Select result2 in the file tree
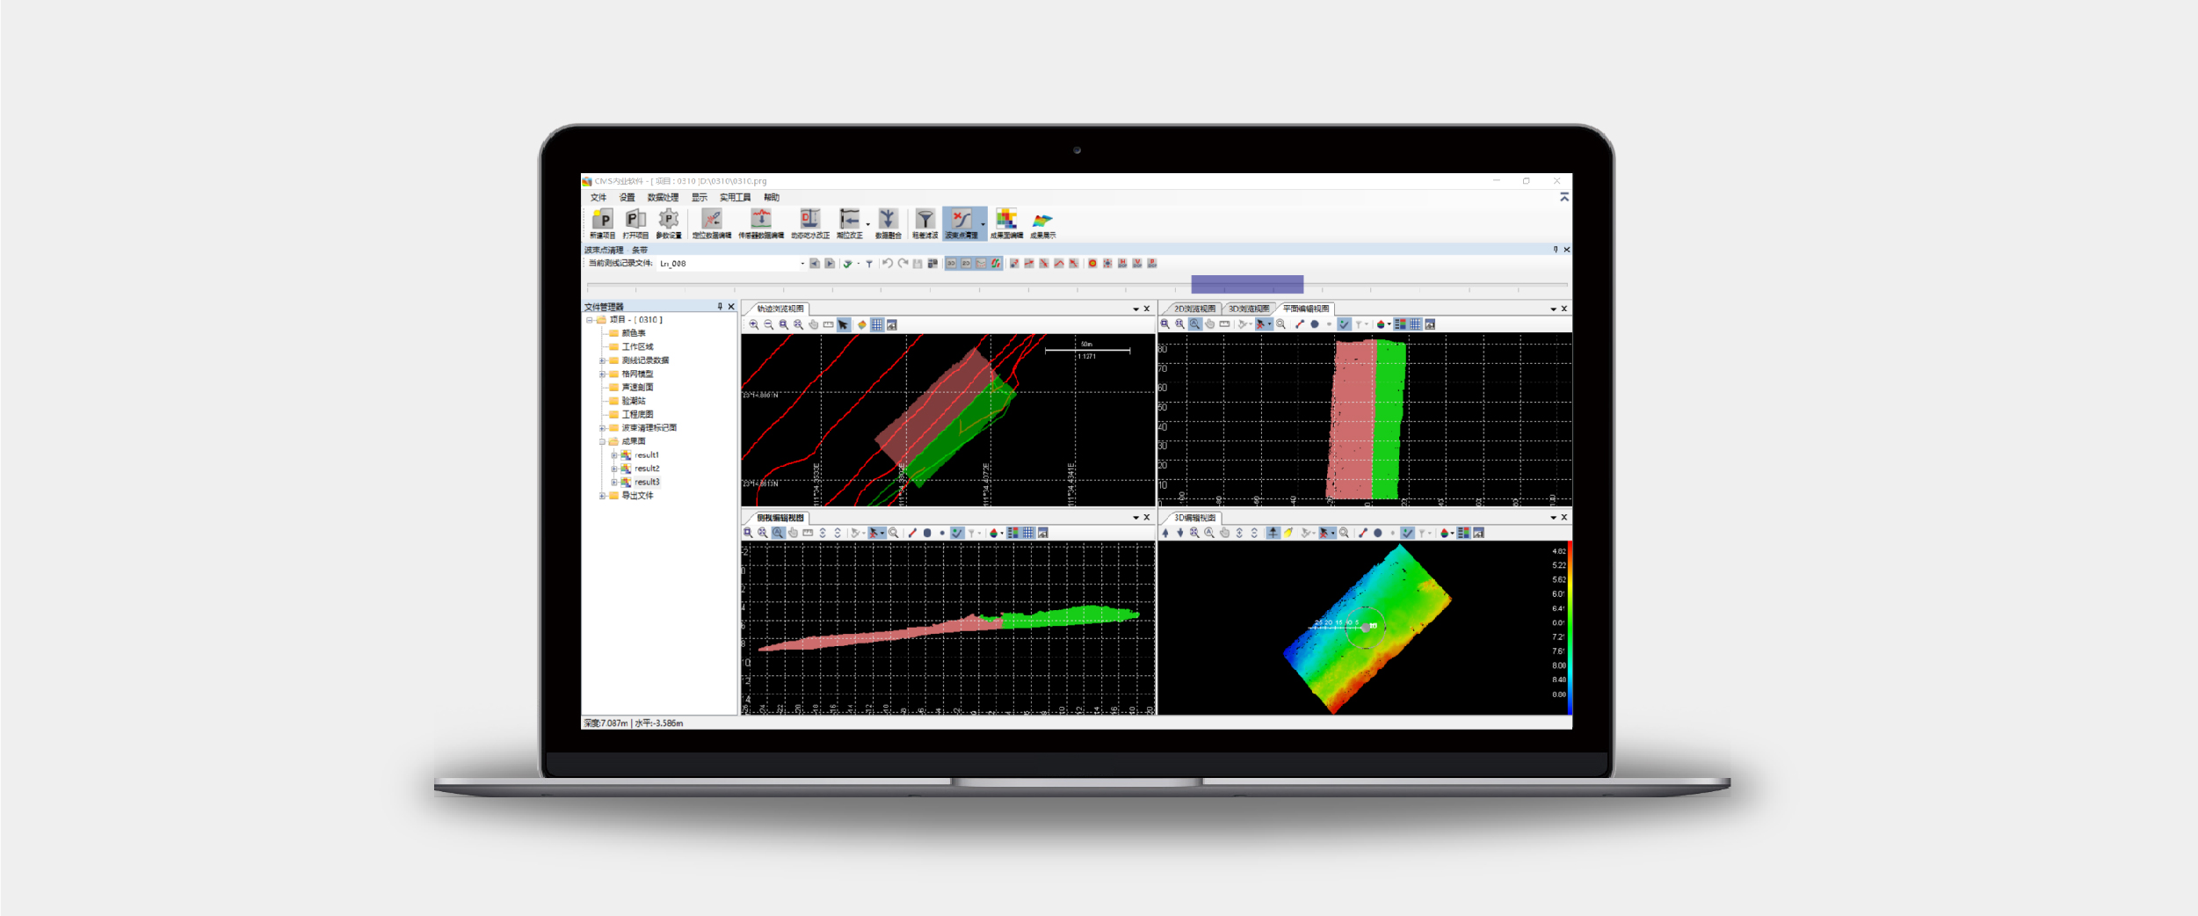 (x=647, y=469)
